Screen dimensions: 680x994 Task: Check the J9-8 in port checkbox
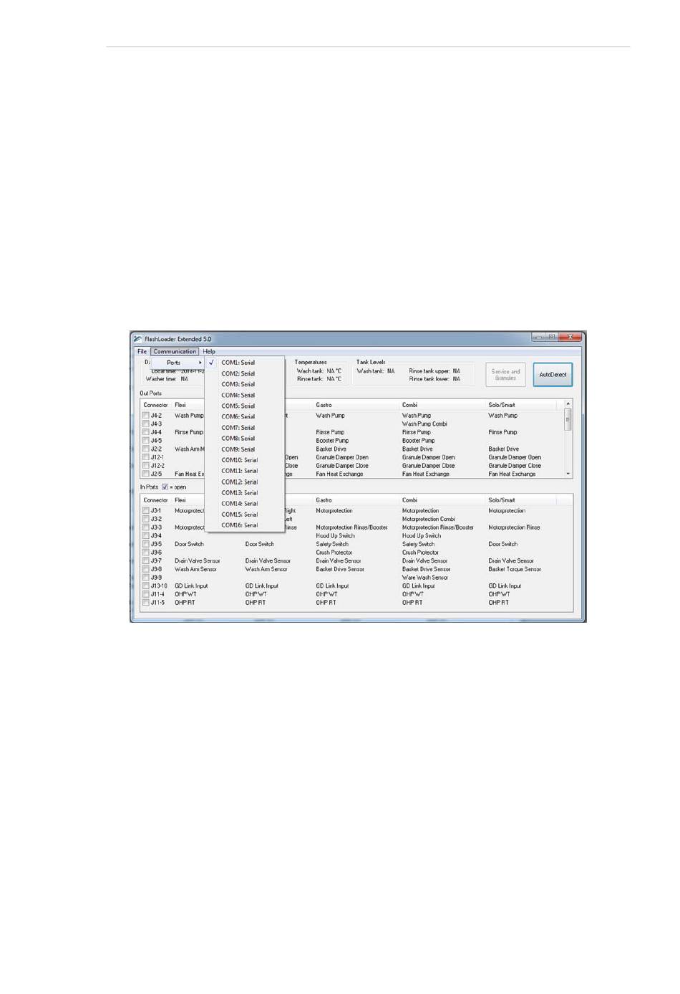click(x=146, y=570)
